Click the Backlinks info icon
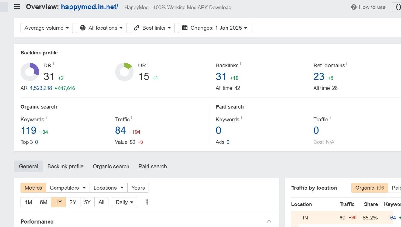 (240, 64)
